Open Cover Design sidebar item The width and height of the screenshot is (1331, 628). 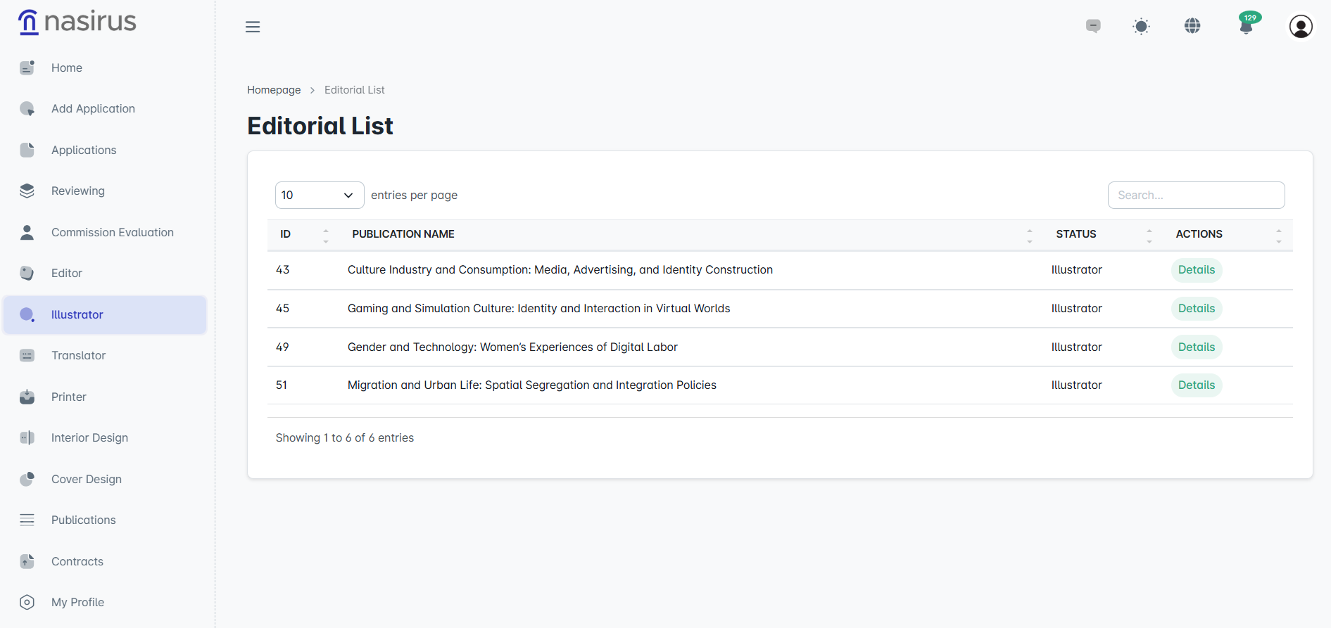86,479
